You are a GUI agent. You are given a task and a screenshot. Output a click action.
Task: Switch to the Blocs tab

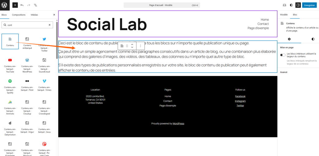4,15
